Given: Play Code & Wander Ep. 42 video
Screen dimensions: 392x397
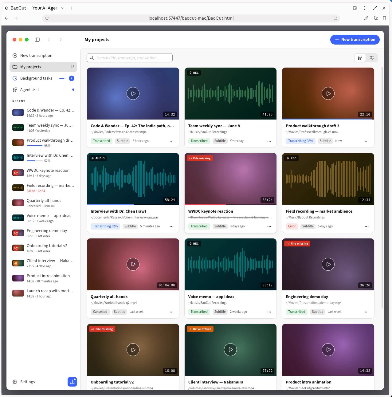Looking at the screenshot, I should (133, 93).
